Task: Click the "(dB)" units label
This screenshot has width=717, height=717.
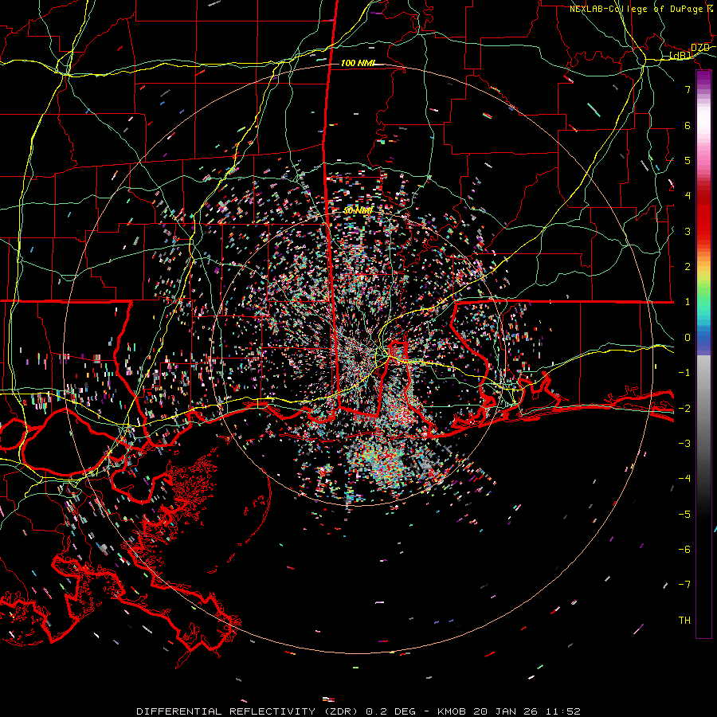Action: pos(680,56)
